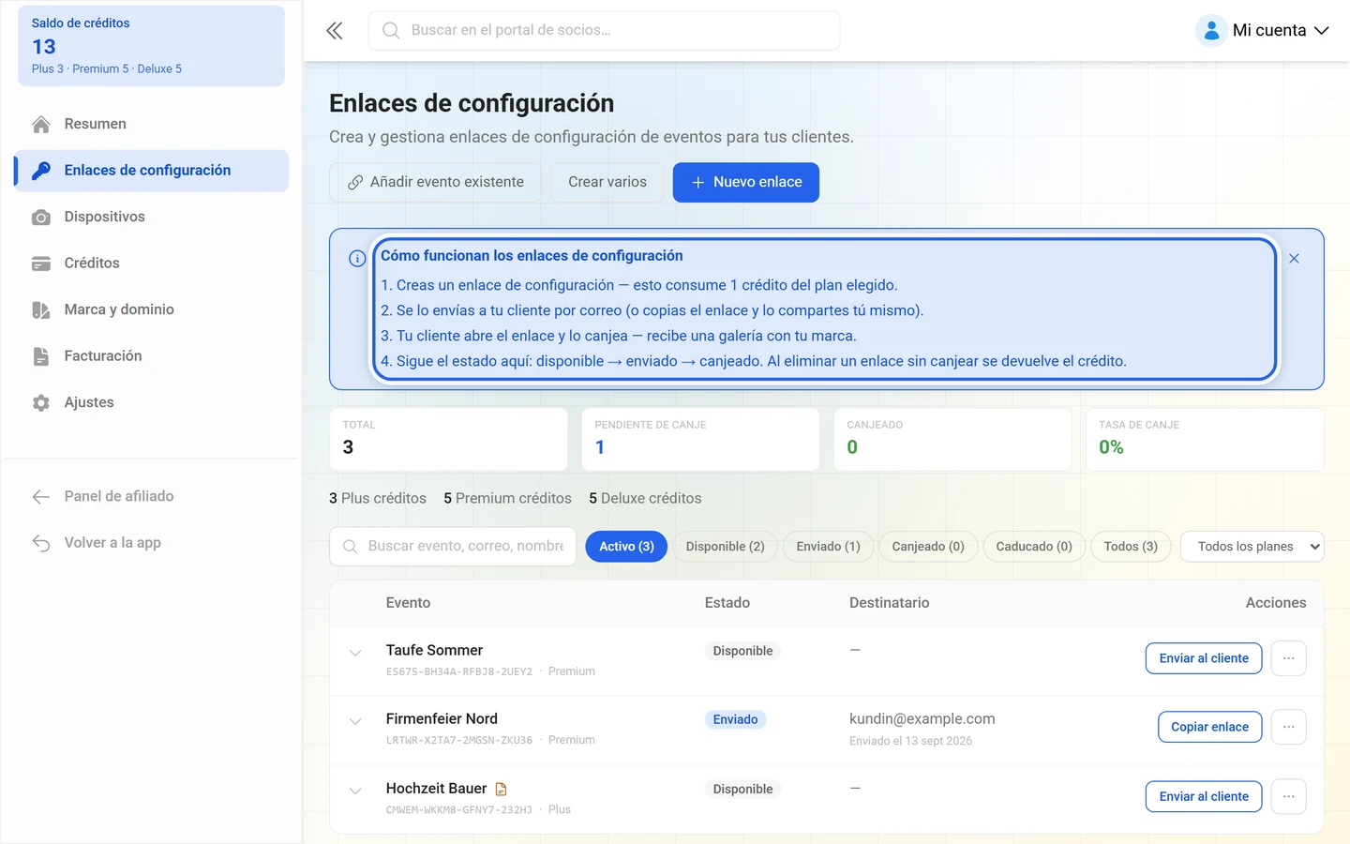
Task: Send Taufe Sommer link via Enviar al cliente
Action: click(1204, 658)
